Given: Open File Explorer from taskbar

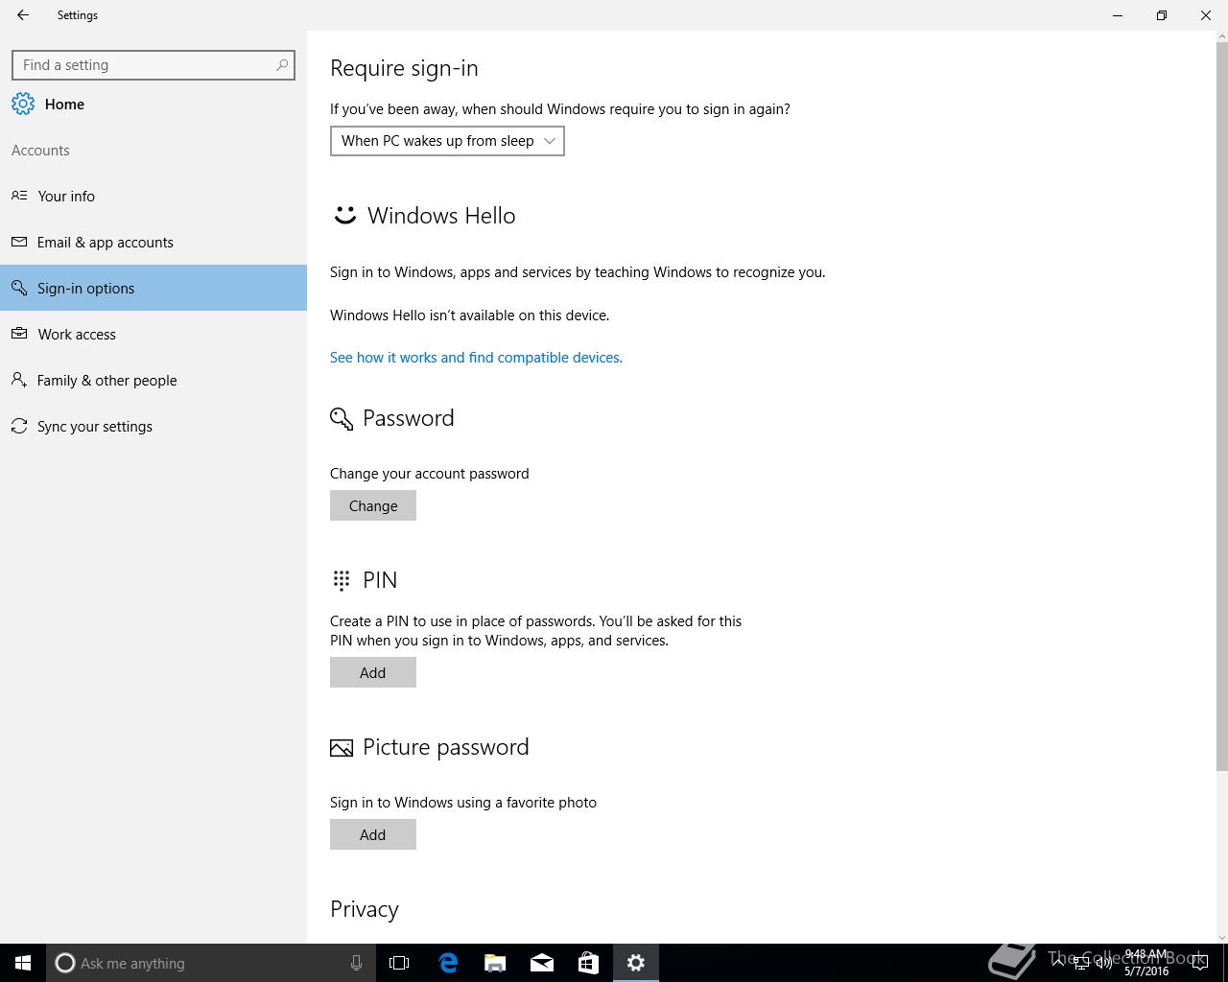Looking at the screenshot, I should [x=495, y=963].
